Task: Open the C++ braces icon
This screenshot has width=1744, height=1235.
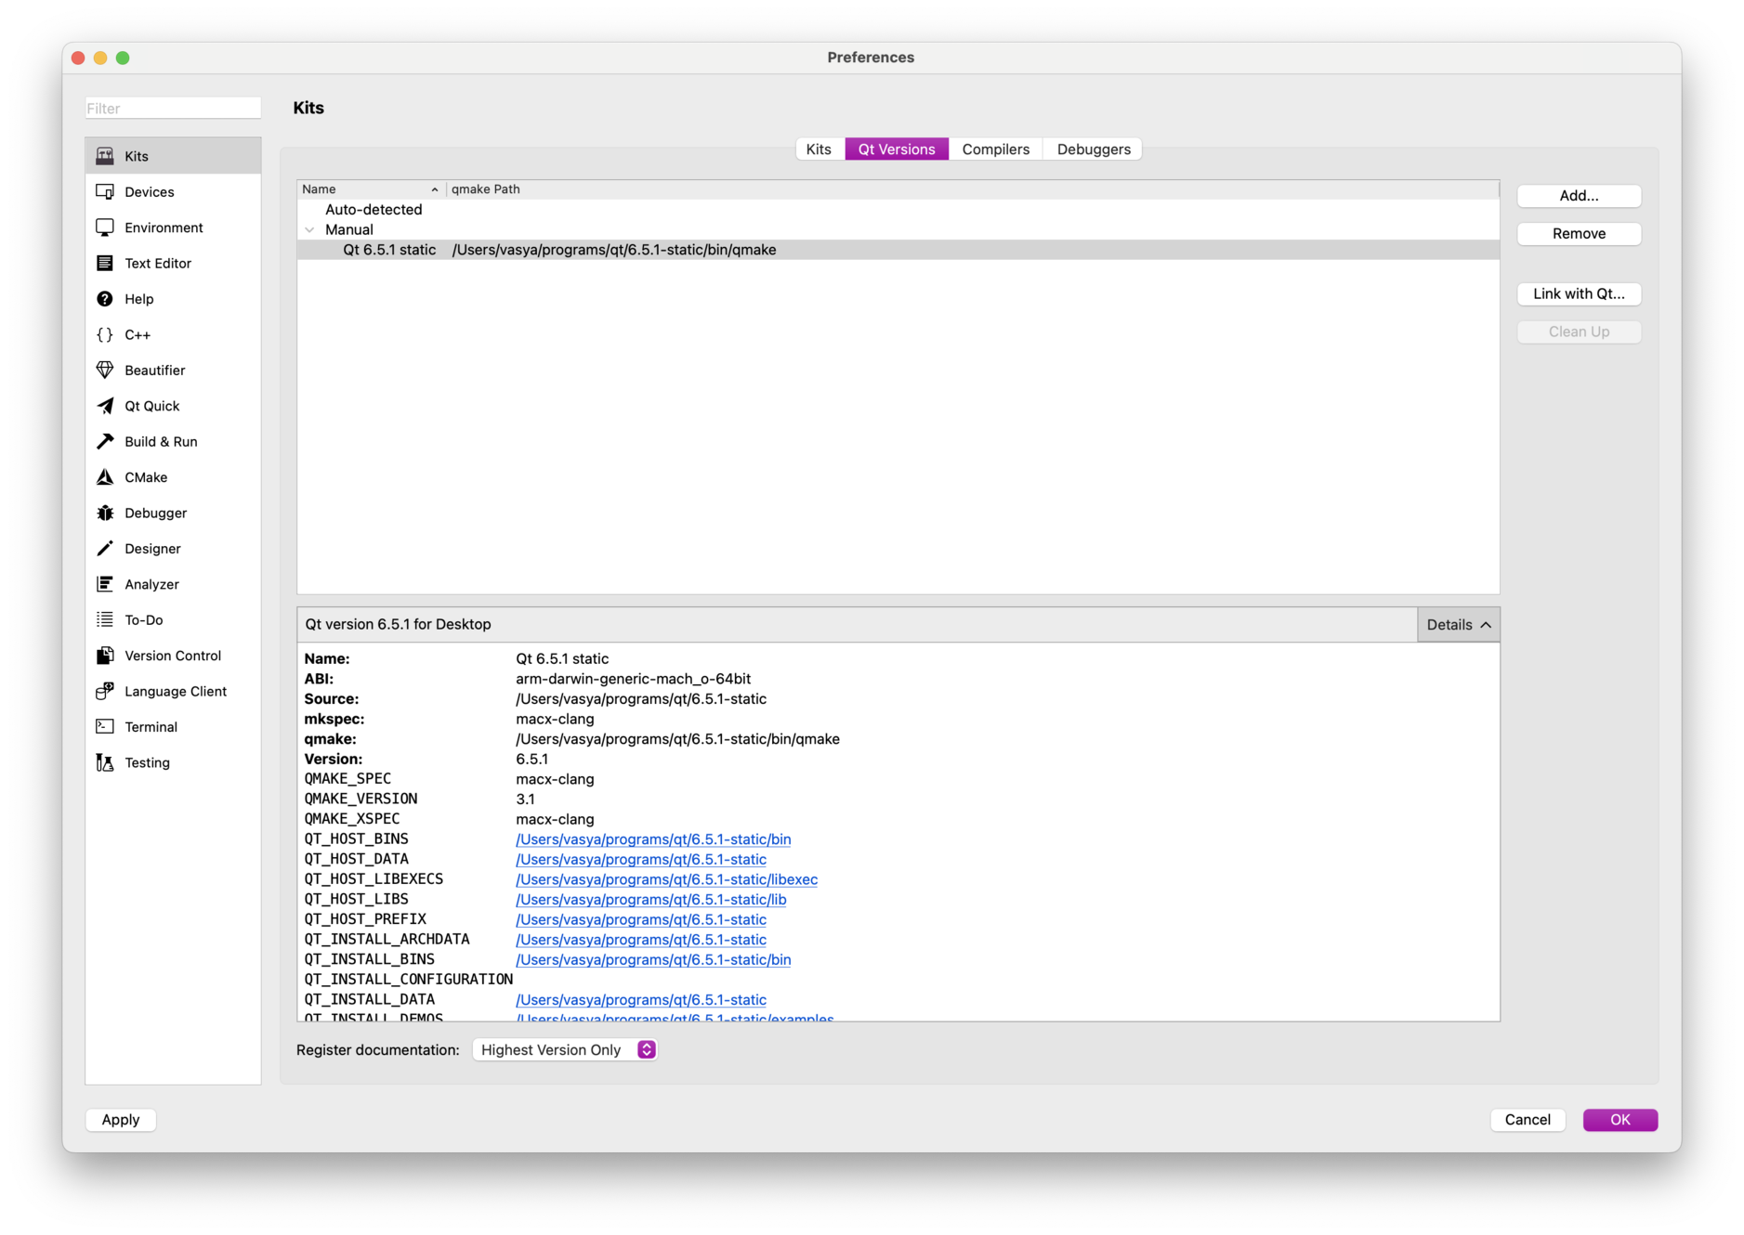Action: (105, 334)
